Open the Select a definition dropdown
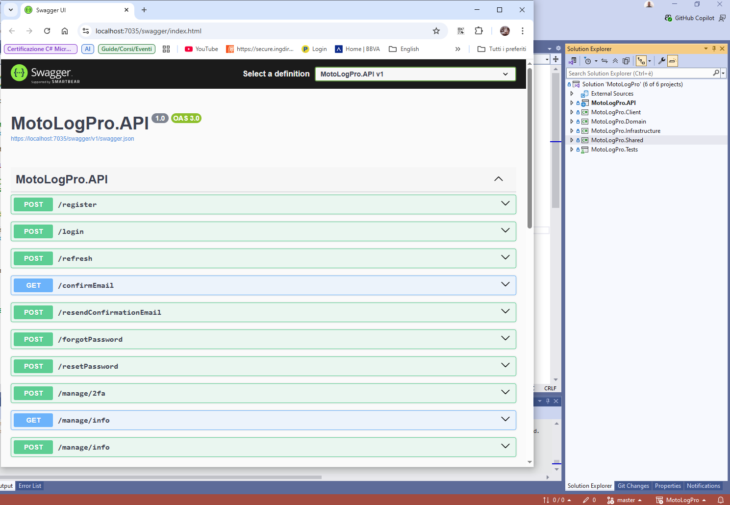This screenshot has height=505, width=730. (x=415, y=74)
